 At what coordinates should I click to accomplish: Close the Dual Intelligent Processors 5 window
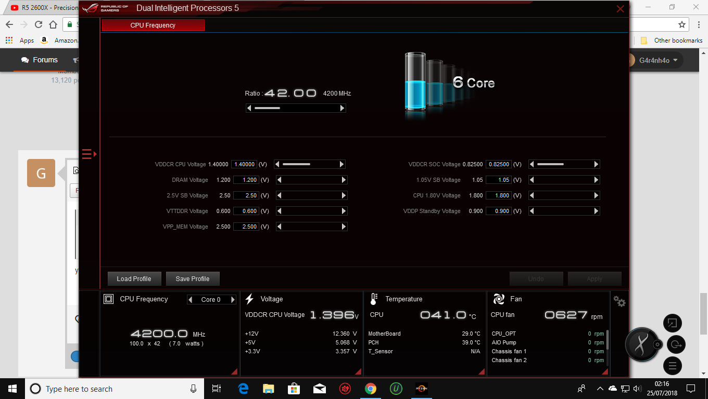coord(620,9)
